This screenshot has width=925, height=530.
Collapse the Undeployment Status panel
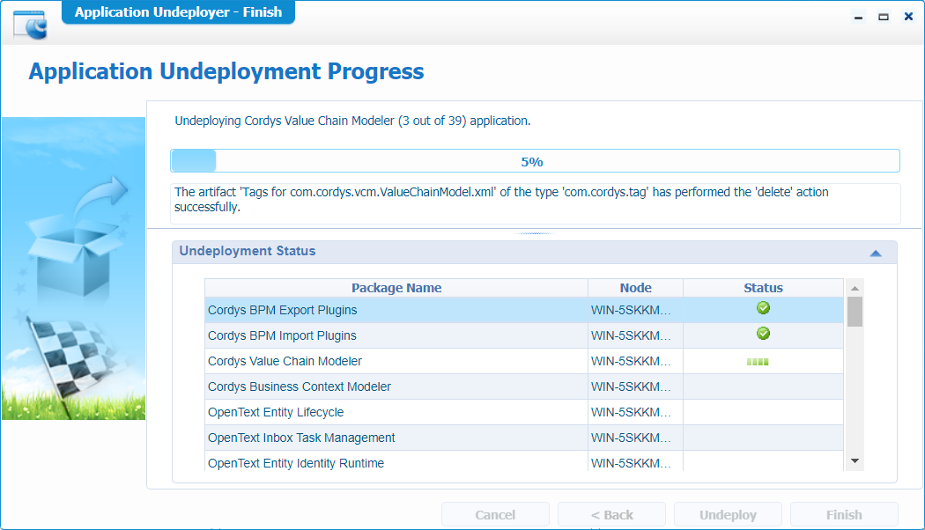click(876, 253)
